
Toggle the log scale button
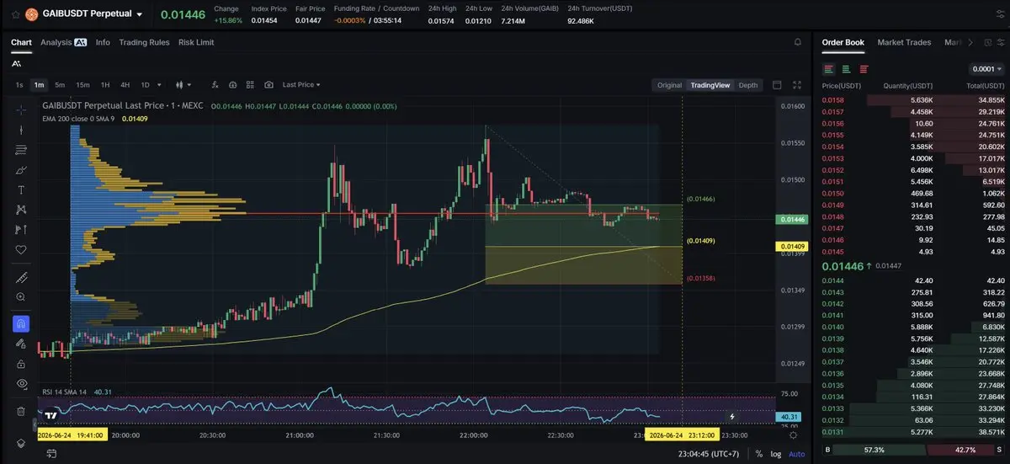click(x=776, y=454)
